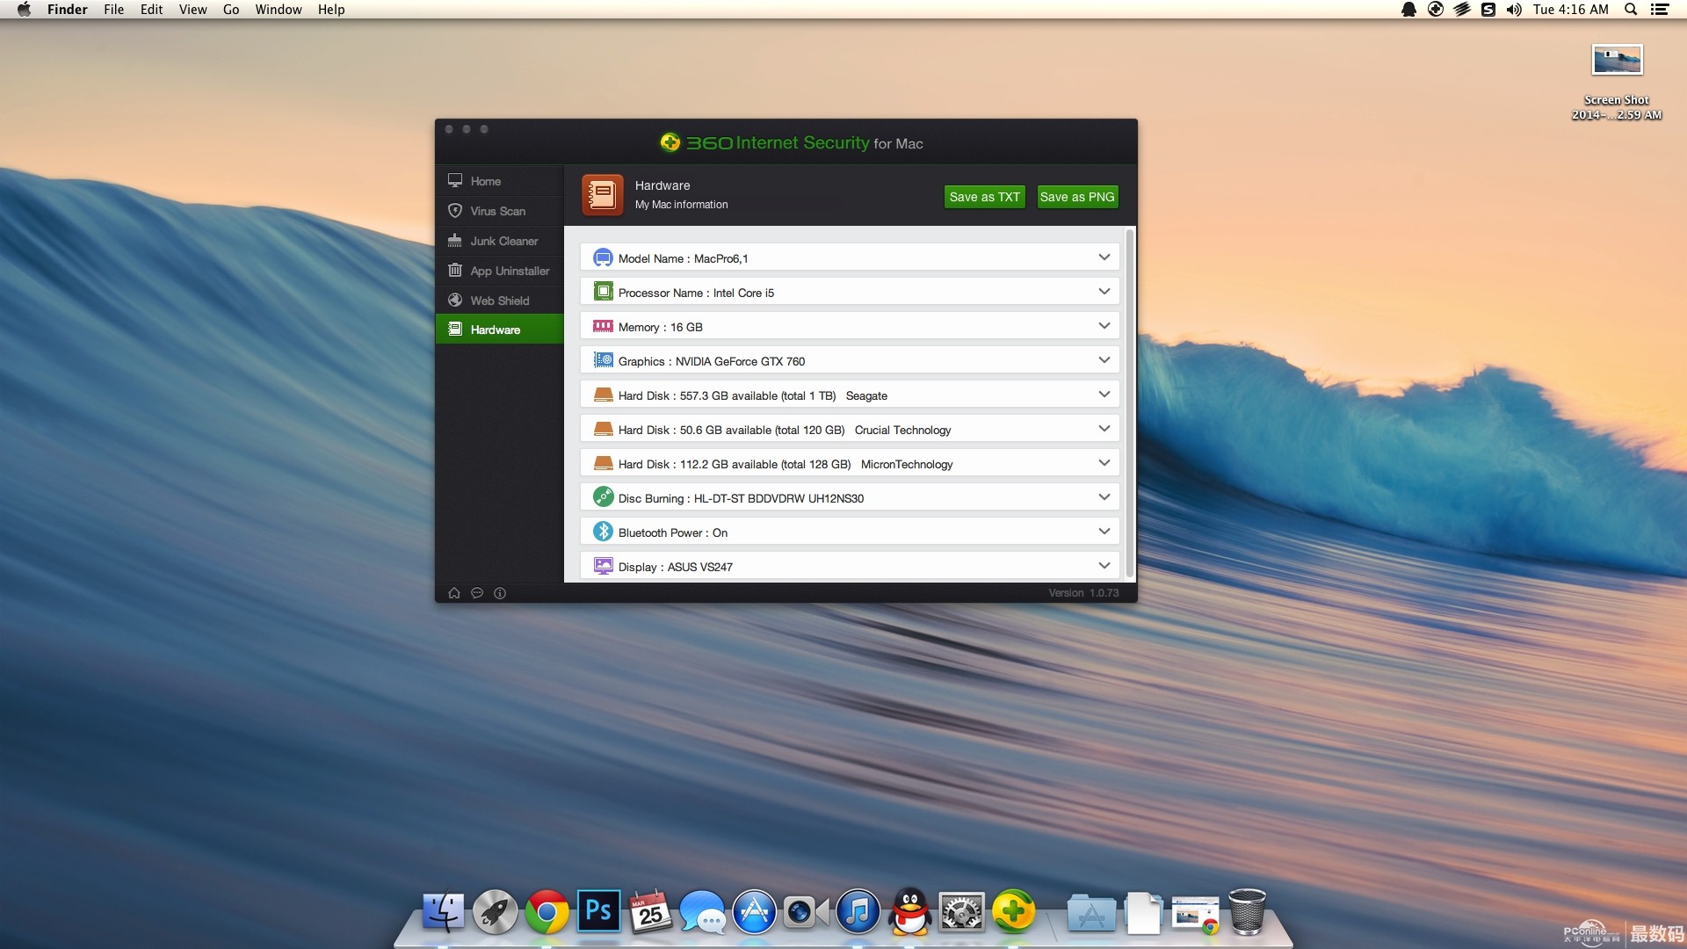Screen dimensions: 1687x949
Task: Click Save as TXT button
Action: 984,197
